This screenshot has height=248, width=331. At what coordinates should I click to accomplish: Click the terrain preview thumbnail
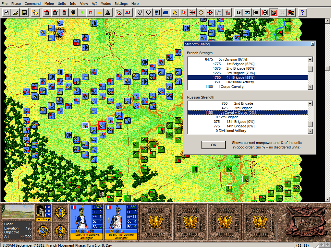click(18, 211)
